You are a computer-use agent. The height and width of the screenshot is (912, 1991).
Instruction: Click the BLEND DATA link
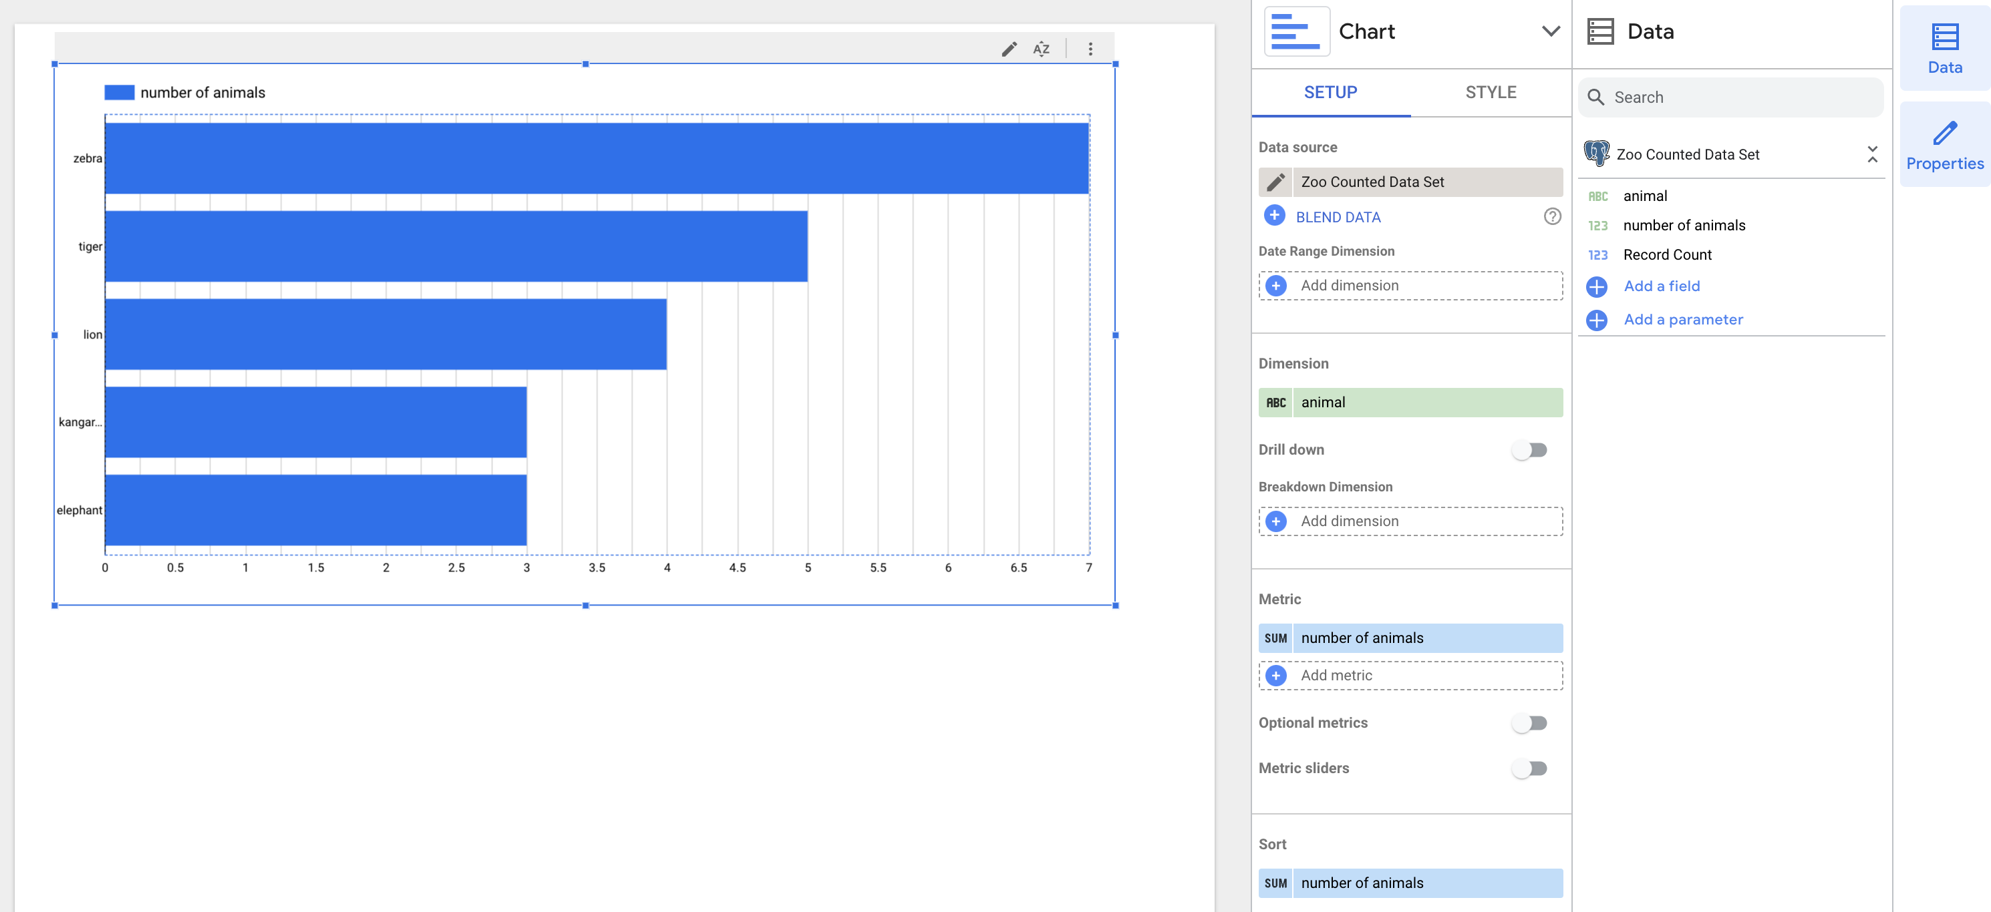coord(1337,218)
